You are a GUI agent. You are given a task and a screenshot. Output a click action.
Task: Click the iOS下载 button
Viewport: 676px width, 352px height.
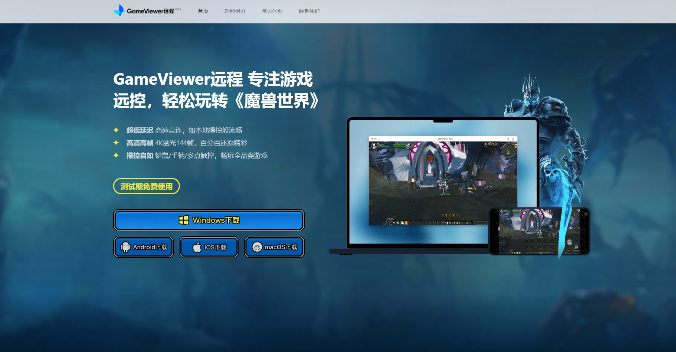tap(209, 247)
